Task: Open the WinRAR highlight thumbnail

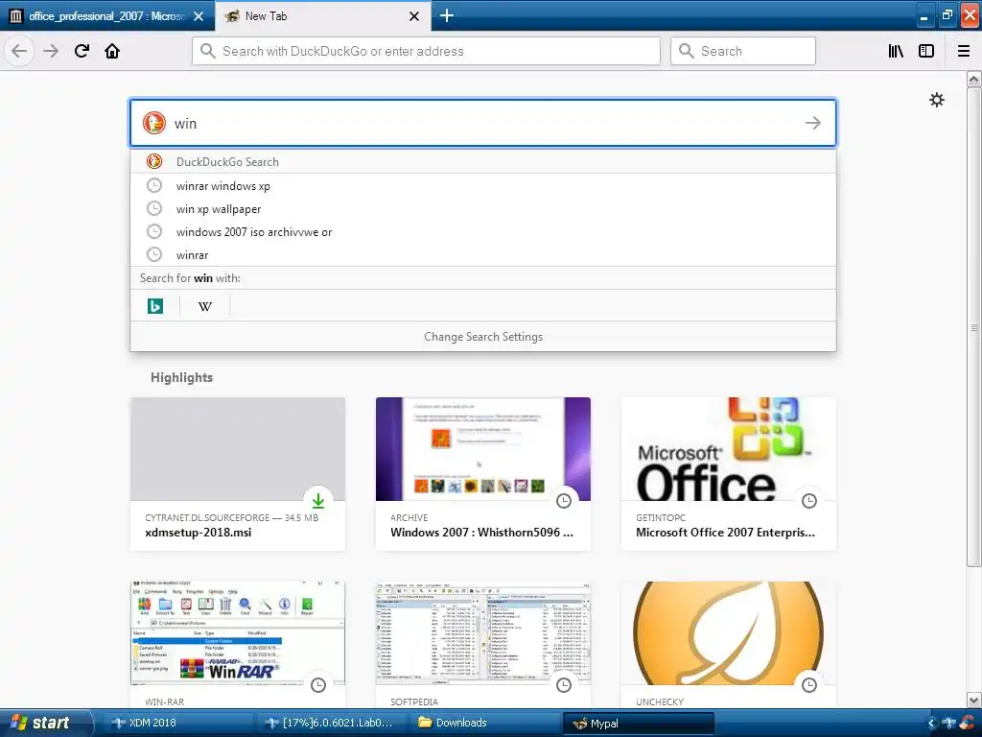Action: pyautogui.click(x=238, y=633)
